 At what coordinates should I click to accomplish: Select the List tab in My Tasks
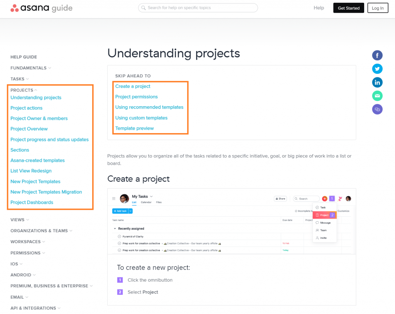tap(134, 202)
